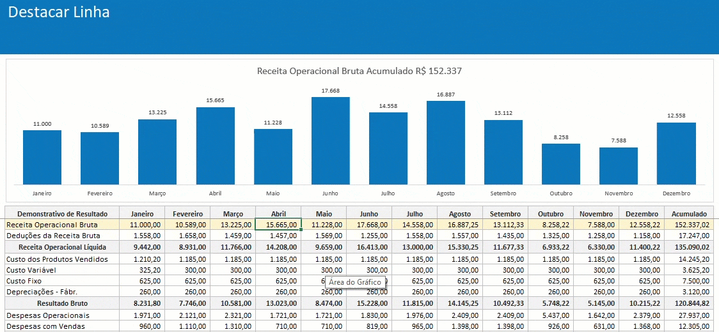Click the Novembro bar labeled 7.588

pyautogui.click(x=619, y=166)
